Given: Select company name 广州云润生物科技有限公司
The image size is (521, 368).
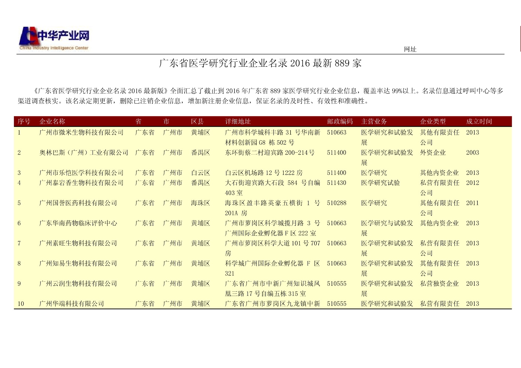Looking at the screenshot, I should pos(78,284).
